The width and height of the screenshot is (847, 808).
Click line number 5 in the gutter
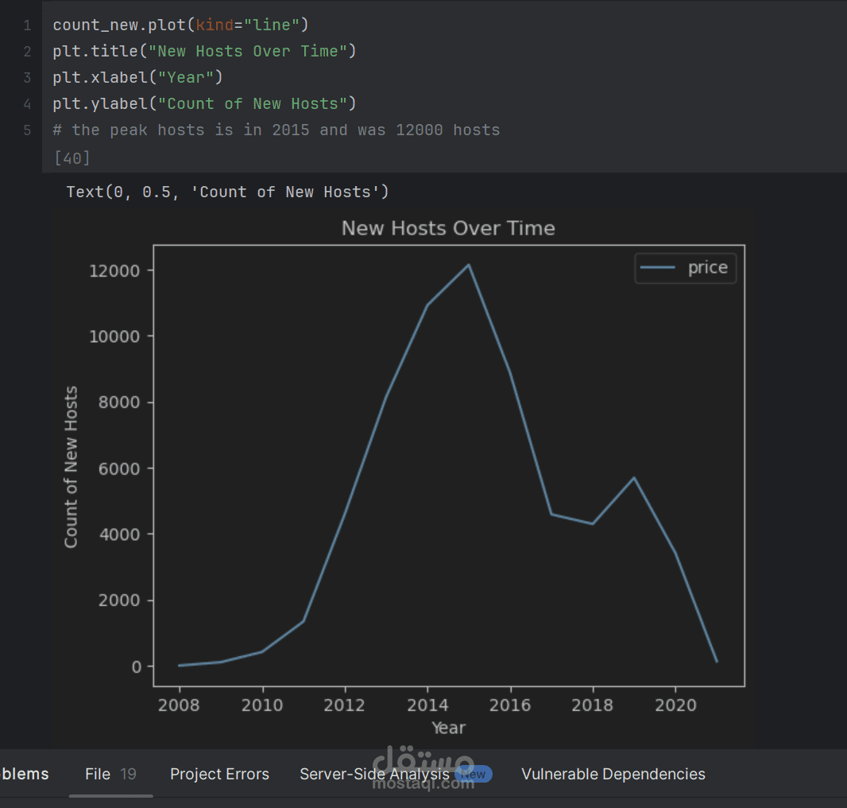coord(27,130)
